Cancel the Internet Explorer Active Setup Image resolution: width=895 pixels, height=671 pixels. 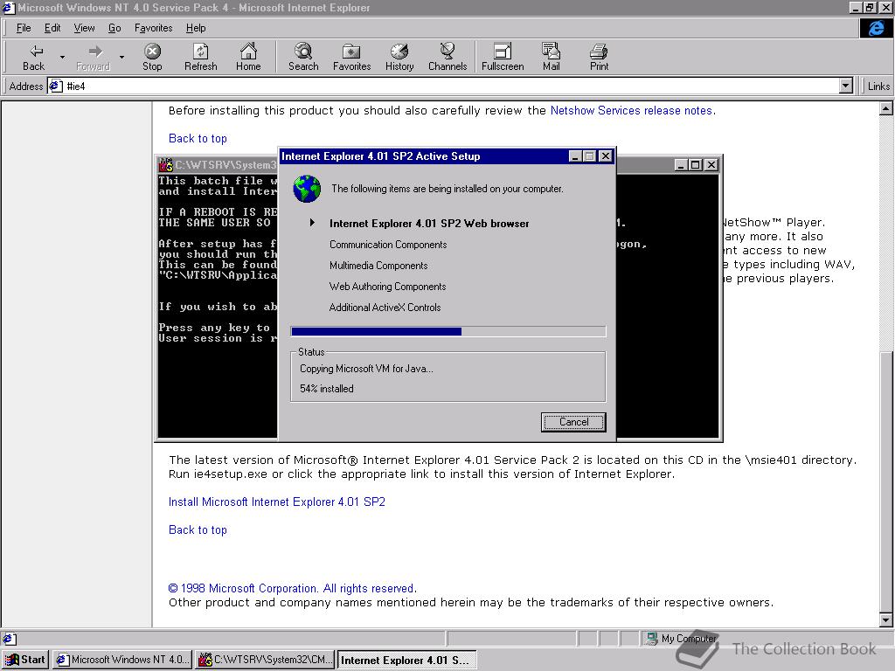pos(573,422)
